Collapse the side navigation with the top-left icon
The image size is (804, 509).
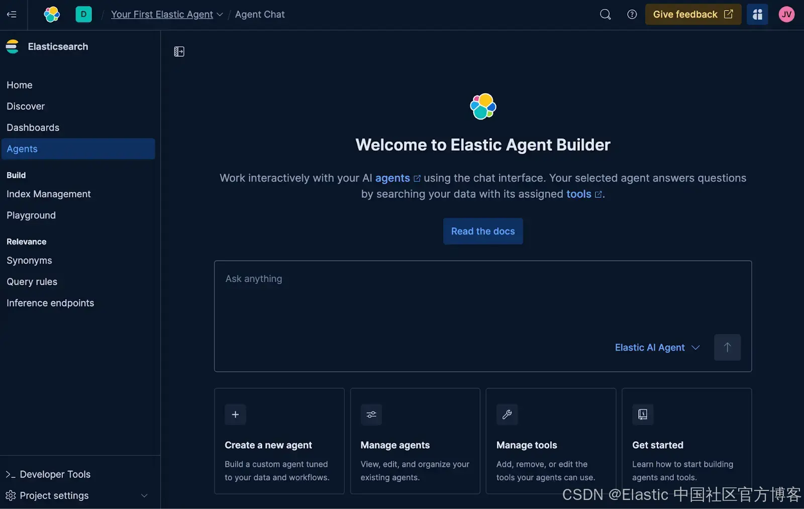(x=12, y=14)
